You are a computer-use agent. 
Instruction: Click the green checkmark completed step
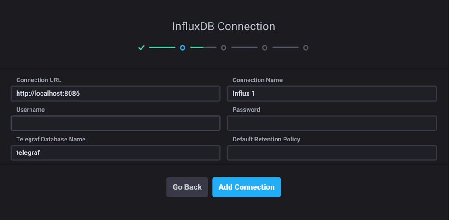tap(142, 48)
